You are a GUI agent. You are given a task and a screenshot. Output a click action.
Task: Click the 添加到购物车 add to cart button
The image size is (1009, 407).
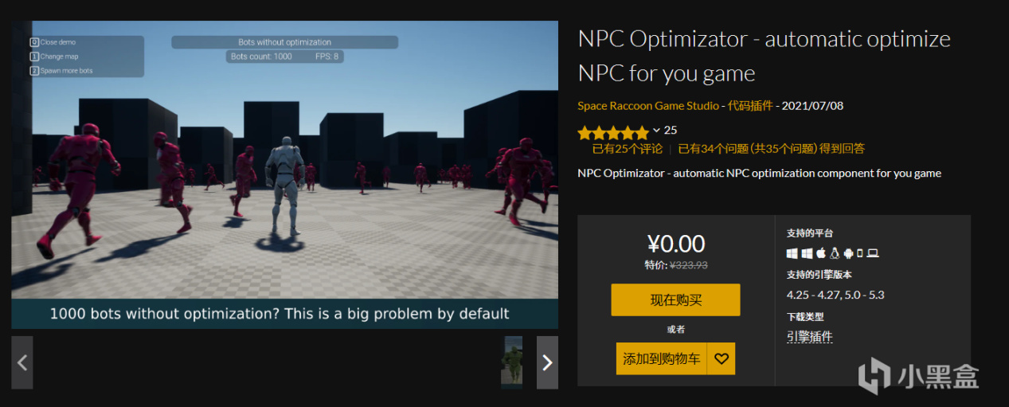point(662,358)
